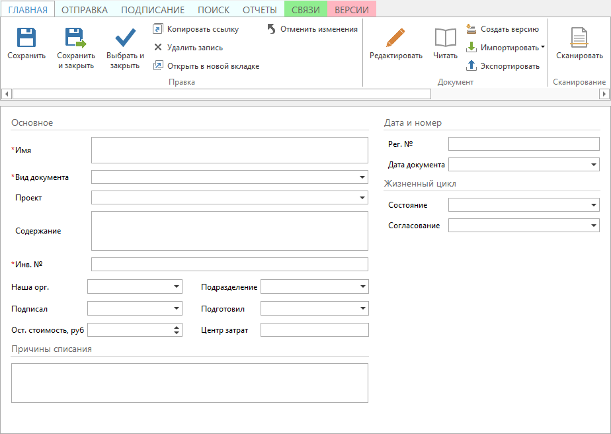Increase the Ост. стоимость spinner value
Screen dimensions: 611x434
pos(177,327)
